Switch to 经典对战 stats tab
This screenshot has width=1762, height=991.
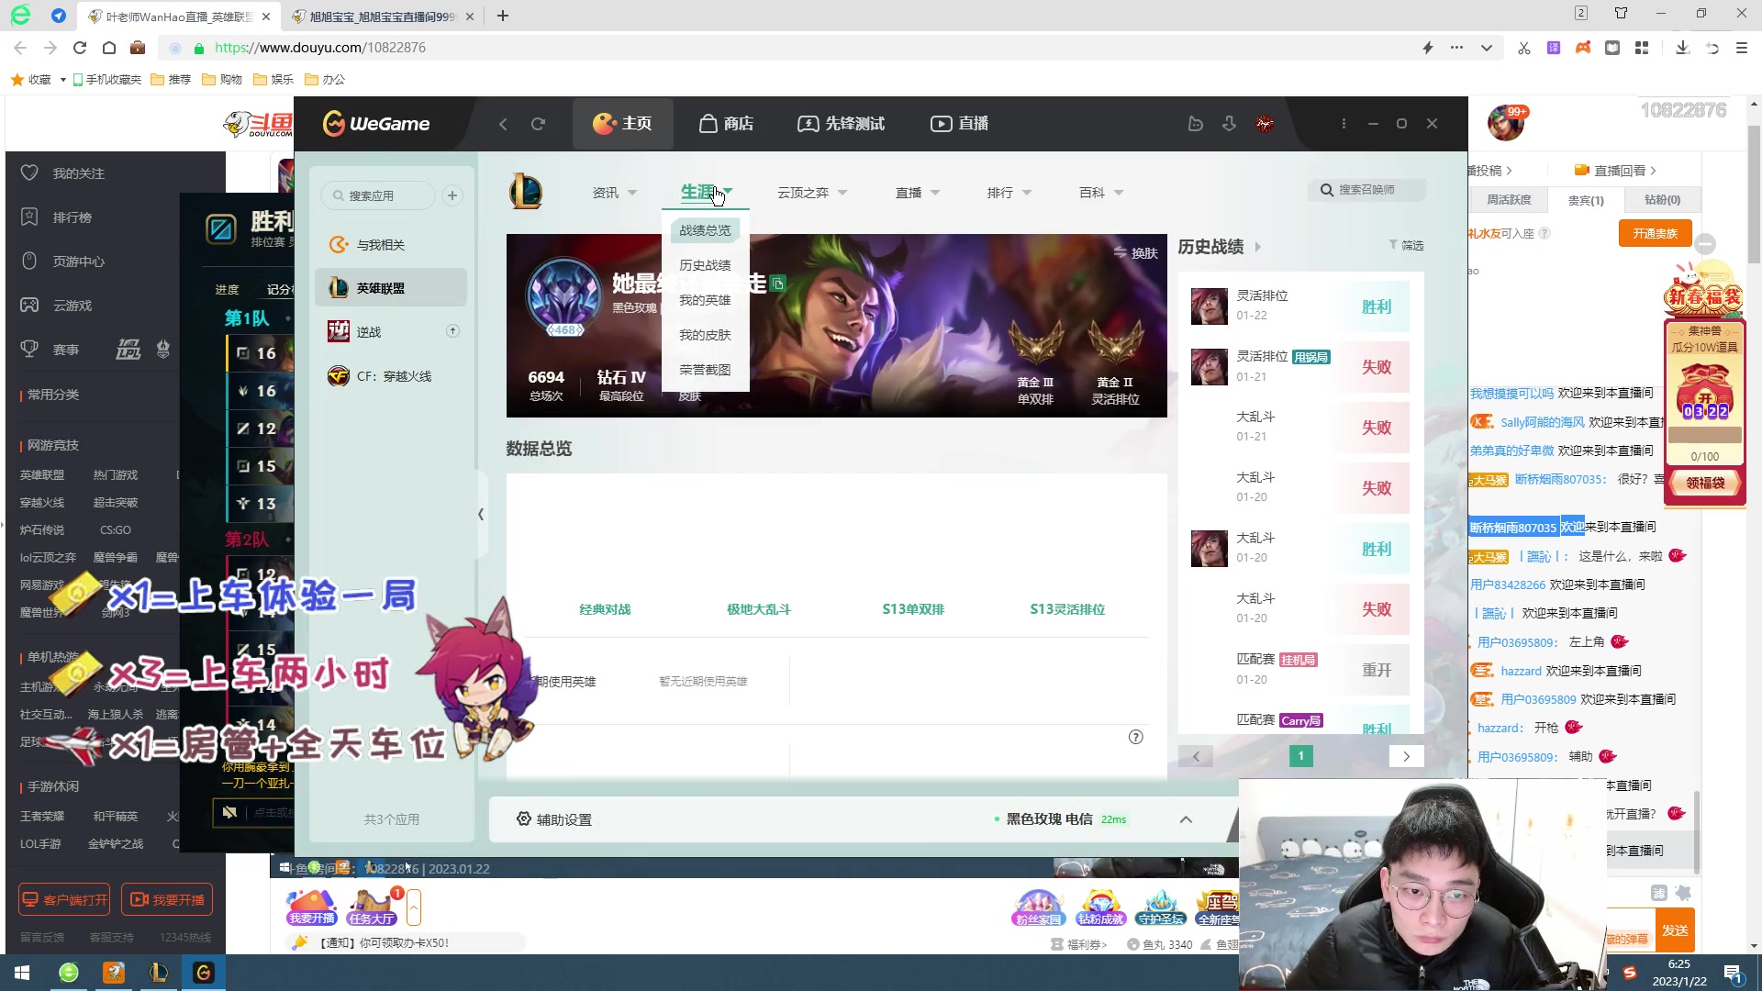point(605,609)
